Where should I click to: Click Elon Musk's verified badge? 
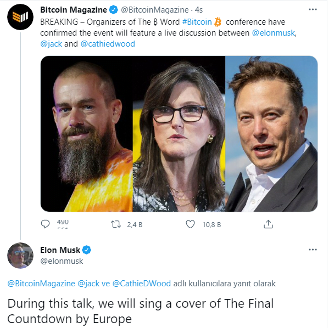[x=87, y=250]
